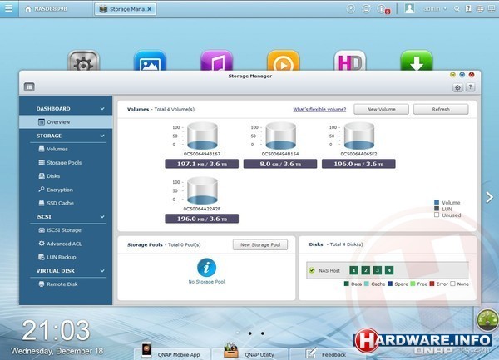Viewport: 499px width, 360px height.
Task: Close the Storage Manager taskbar tab
Action: click(150, 9)
